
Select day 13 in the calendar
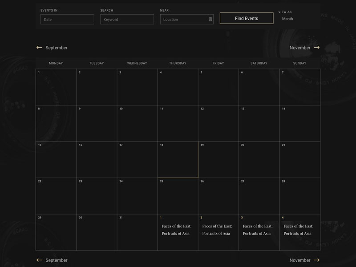[259, 123]
